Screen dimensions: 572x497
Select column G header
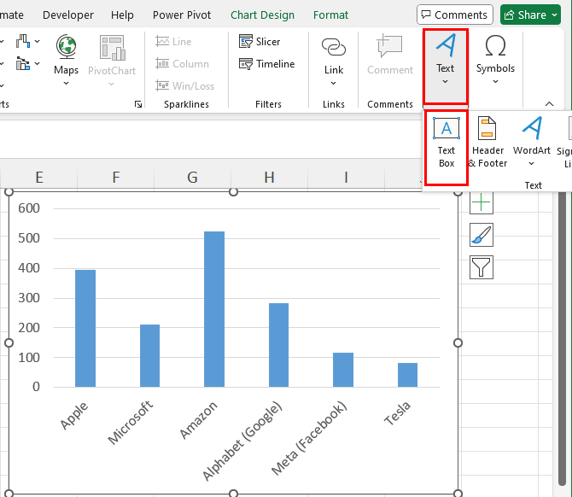pyautogui.click(x=192, y=178)
